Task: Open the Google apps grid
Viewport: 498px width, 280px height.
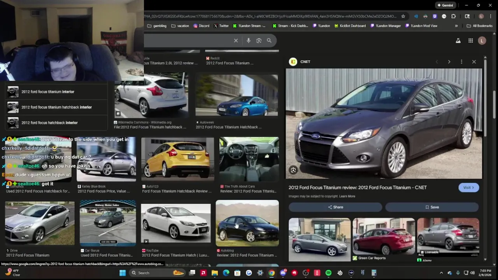Action: coord(470,40)
